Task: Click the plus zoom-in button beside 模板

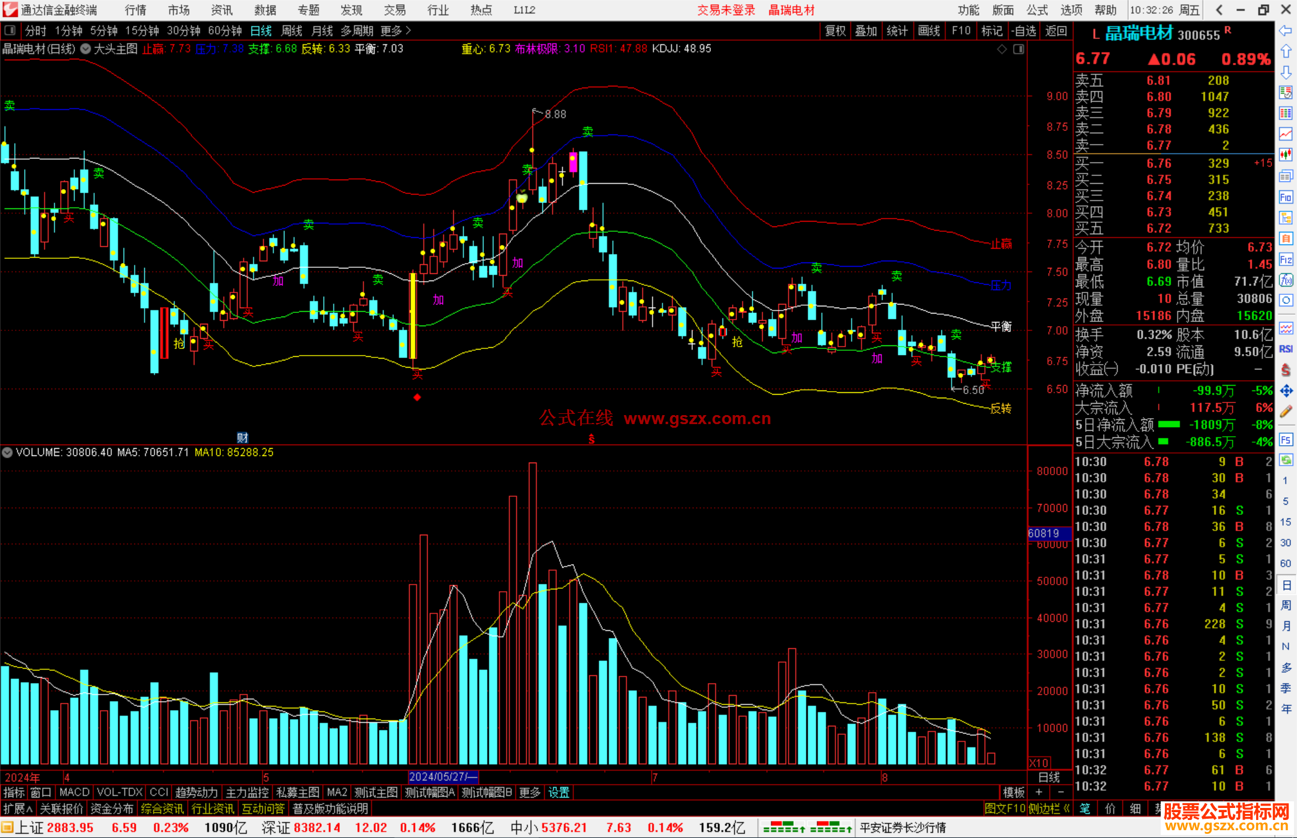Action: (1039, 792)
